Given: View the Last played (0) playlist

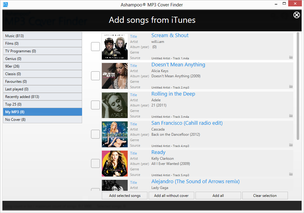Looking at the screenshot, I should tap(43, 89).
